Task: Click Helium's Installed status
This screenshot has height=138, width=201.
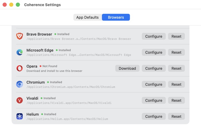Action: pos(49,114)
